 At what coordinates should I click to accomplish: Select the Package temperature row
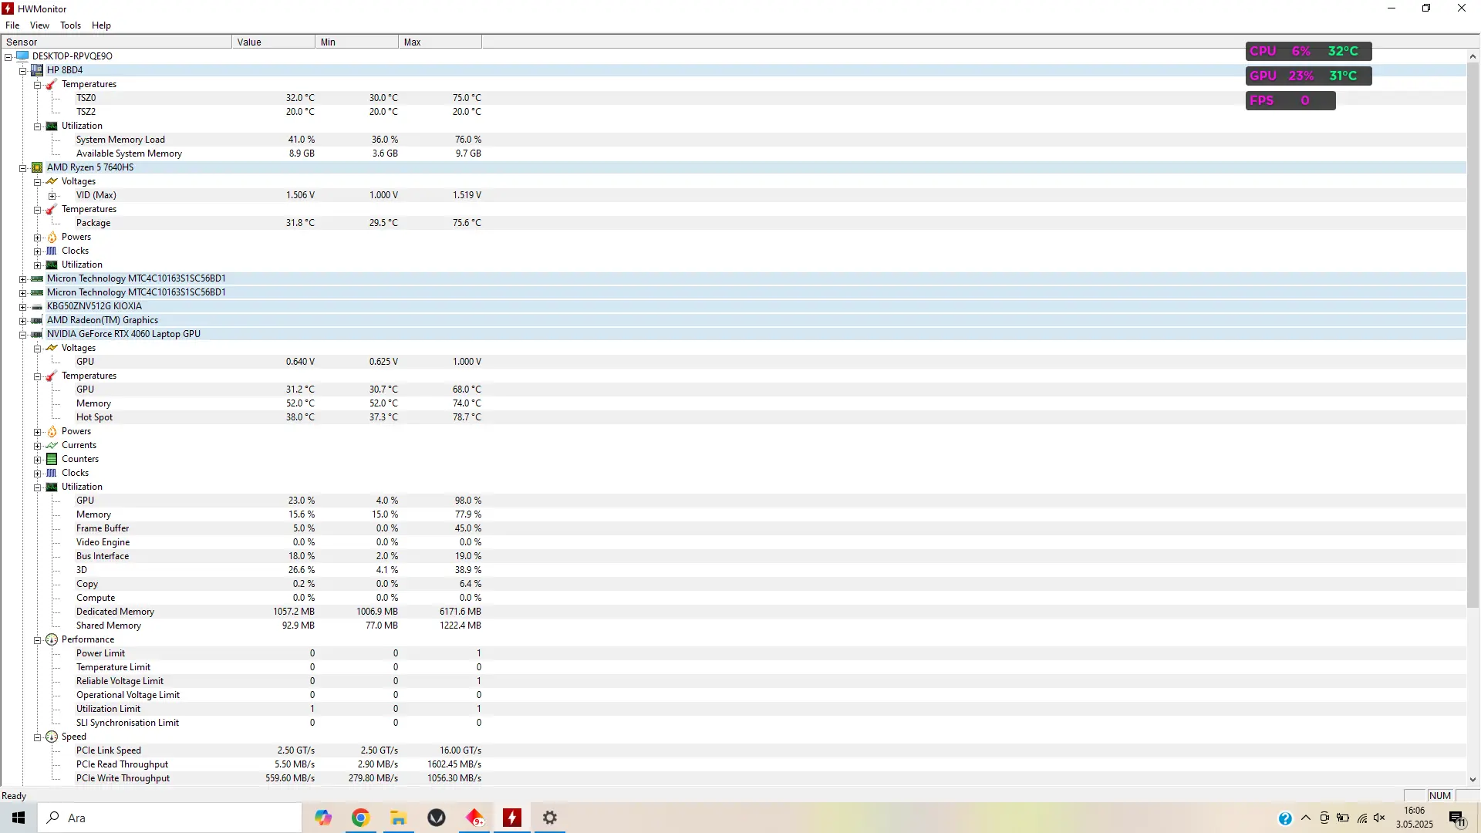click(x=733, y=223)
